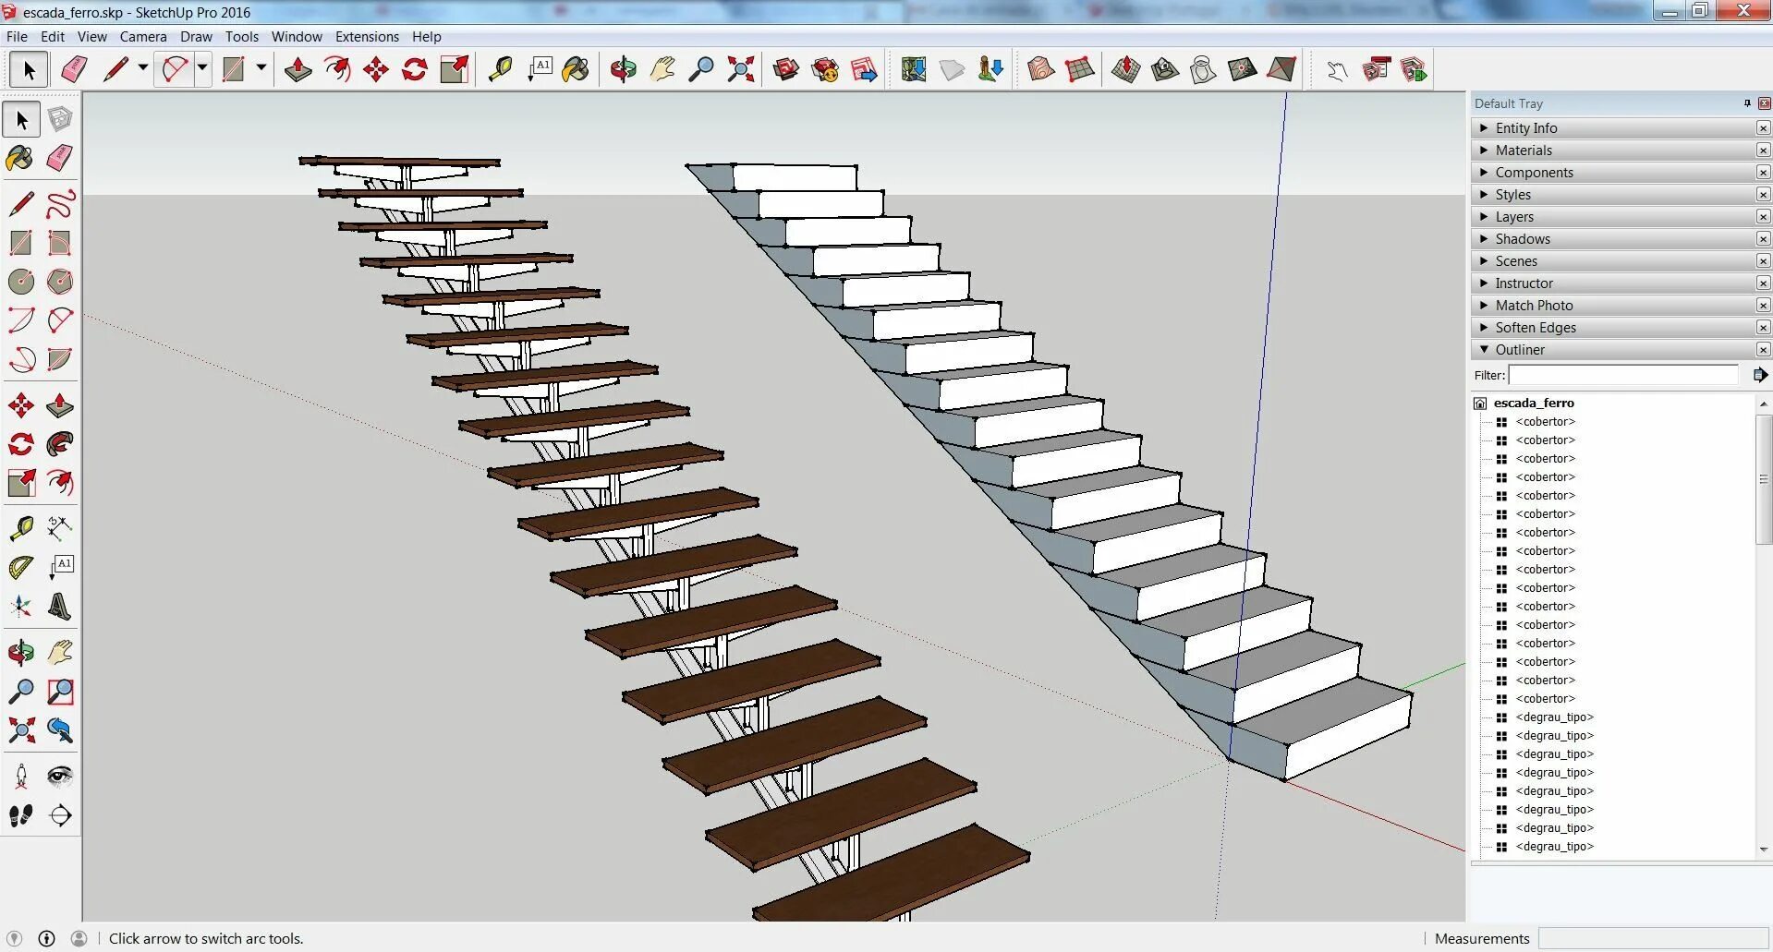
Task: Choose the Orbit tool in top toolbar
Action: pyautogui.click(x=623, y=69)
